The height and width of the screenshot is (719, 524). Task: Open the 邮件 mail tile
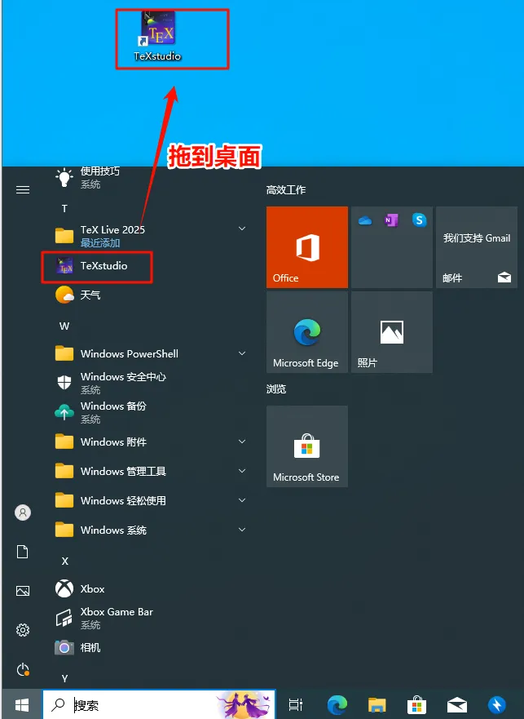(477, 247)
